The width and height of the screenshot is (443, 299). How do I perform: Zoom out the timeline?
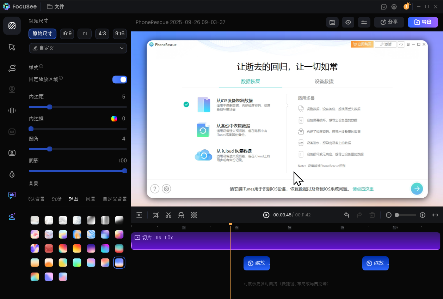pyautogui.click(x=389, y=215)
